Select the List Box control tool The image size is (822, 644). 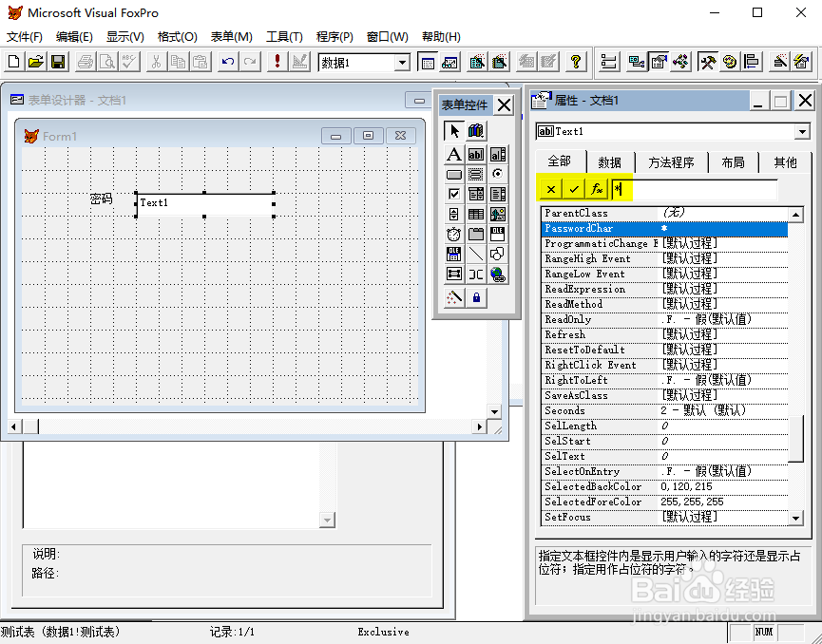click(x=498, y=195)
